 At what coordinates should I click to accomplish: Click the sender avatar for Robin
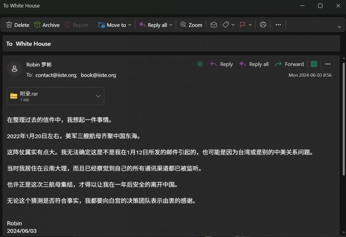(15, 69)
